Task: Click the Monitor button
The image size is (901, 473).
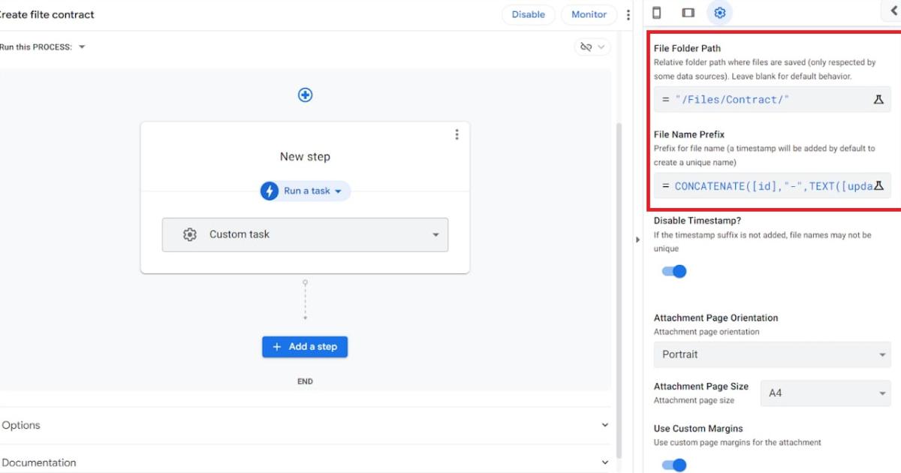Action: point(589,14)
